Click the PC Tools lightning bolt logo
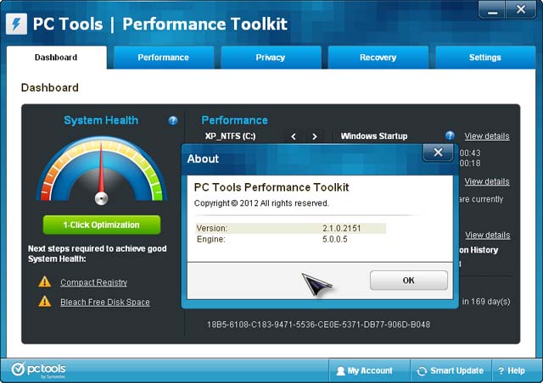 point(16,24)
